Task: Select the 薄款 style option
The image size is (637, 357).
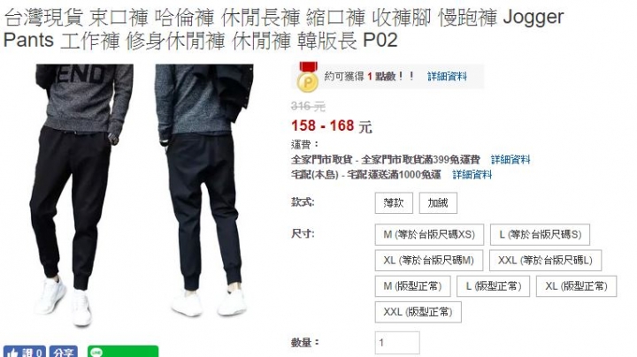Action: tap(394, 203)
